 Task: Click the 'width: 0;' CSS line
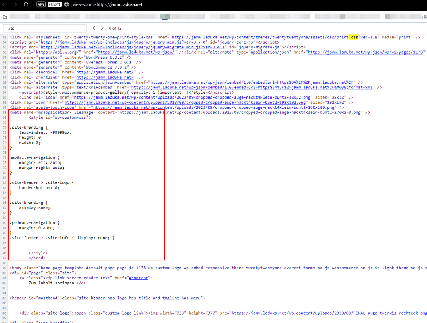30,143
